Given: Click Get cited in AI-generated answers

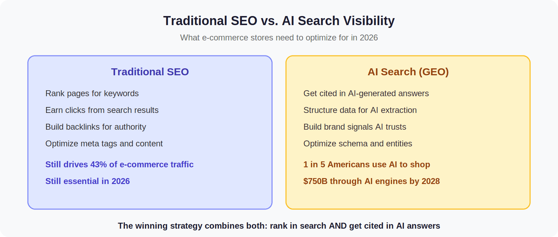Looking at the screenshot, I should coord(366,93).
